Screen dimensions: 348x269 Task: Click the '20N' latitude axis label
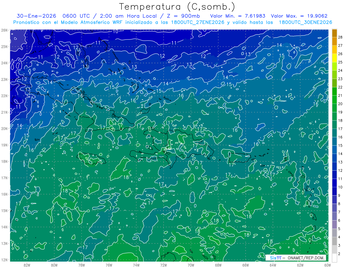4,129
